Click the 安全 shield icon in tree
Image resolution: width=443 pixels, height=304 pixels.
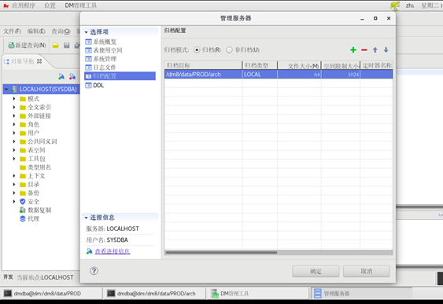click(x=23, y=201)
